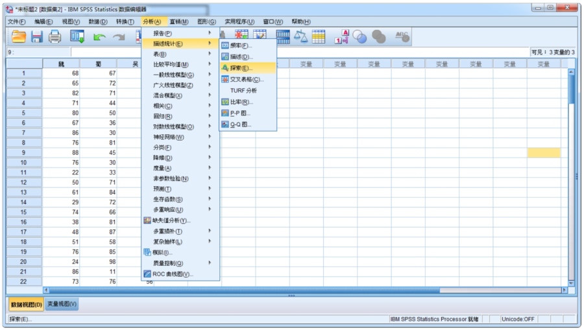The image size is (584, 330).
Task: Select cases grid icon
Action: [x=319, y=36]
